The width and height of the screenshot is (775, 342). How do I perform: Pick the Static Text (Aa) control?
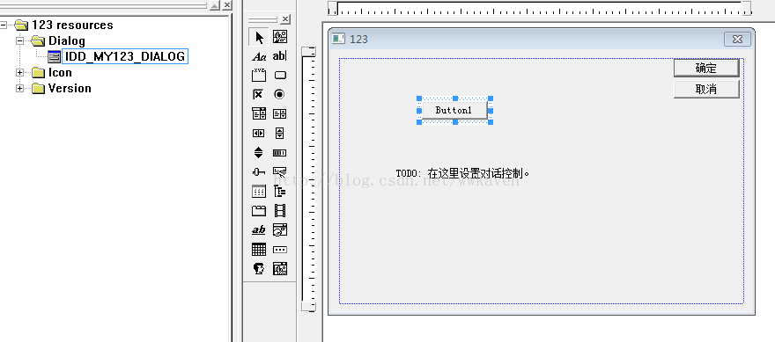[259, 56]
